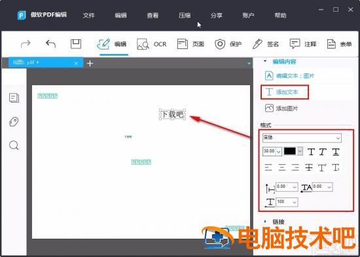Open the 注释 annotation tools
This screenshot has width=360, height=257.
point(303,44)
